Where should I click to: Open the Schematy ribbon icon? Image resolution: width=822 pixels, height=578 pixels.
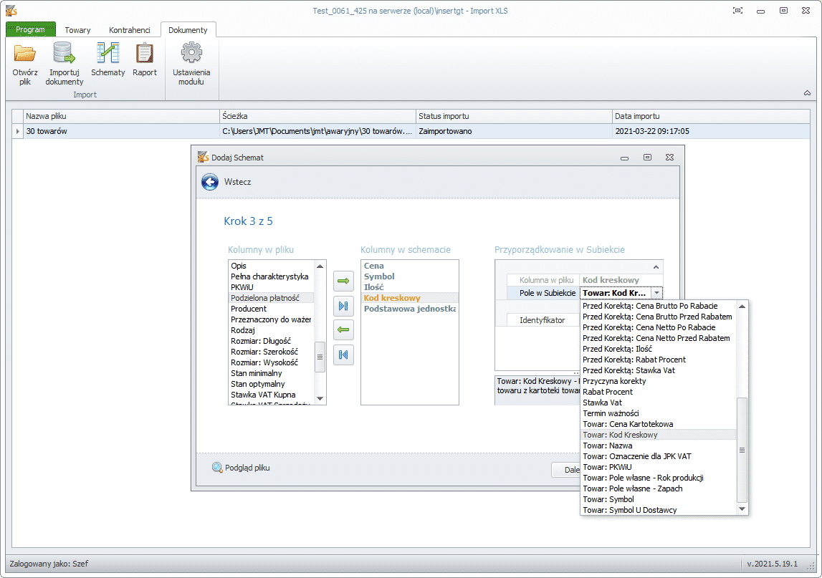point(107,54)
